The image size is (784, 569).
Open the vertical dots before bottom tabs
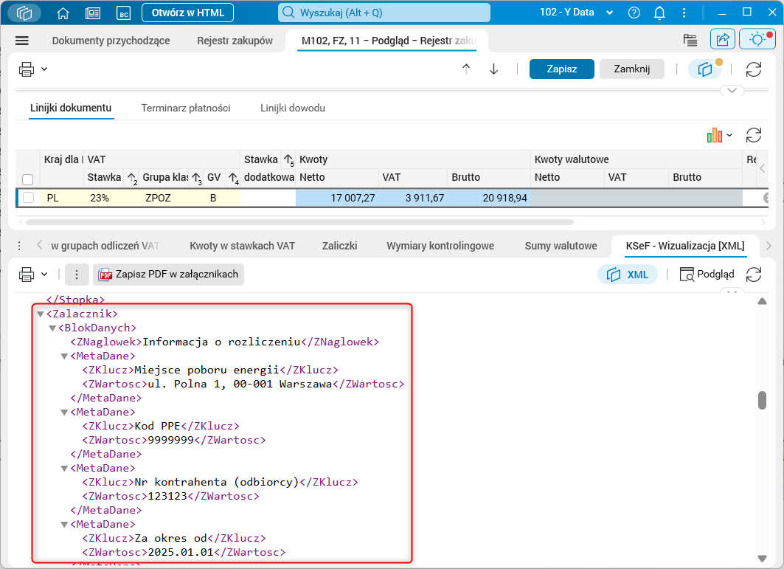coord(19,246)
